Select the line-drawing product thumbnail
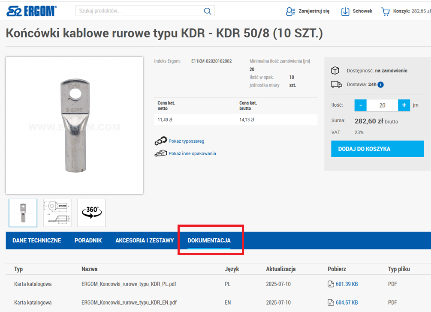The image size is (431, 312). [57, 213]
